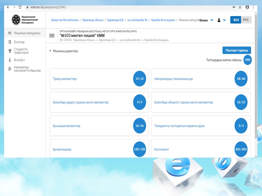Image resolution: width=262 pixels, height=196 pixels.
Task: Switch language to РУС
Action: (x=246, y=20)
